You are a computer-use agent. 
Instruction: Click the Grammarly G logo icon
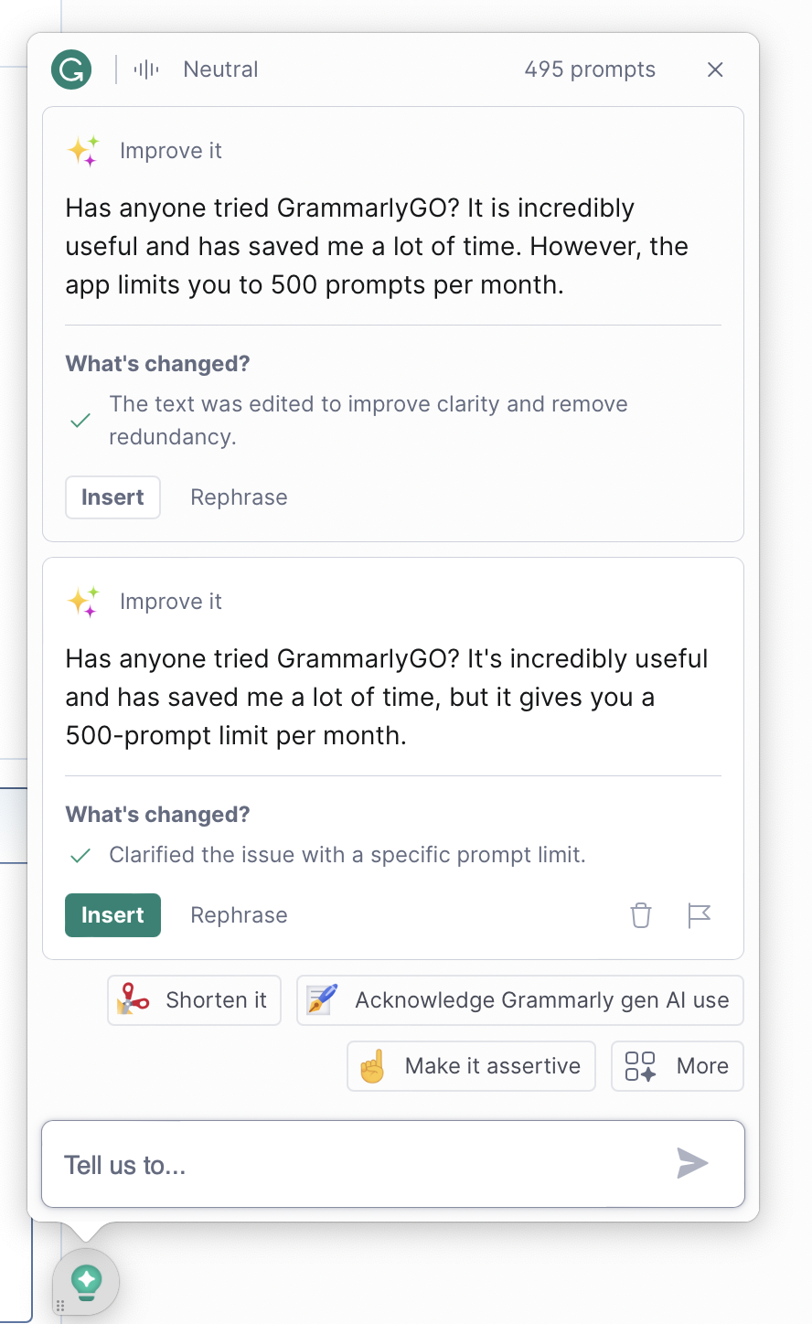pos(71,69)
